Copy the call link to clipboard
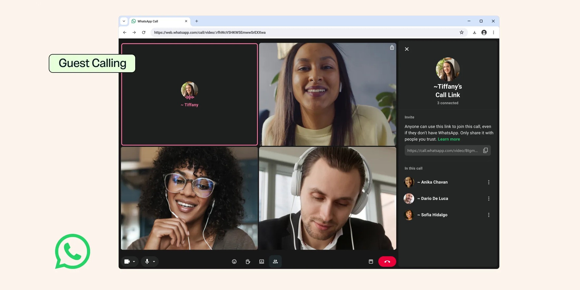580x290 pixels. pos(485,150)
